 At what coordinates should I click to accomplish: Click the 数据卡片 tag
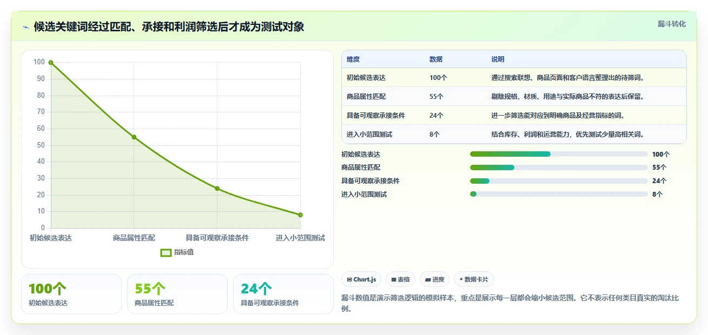(474, 279)
